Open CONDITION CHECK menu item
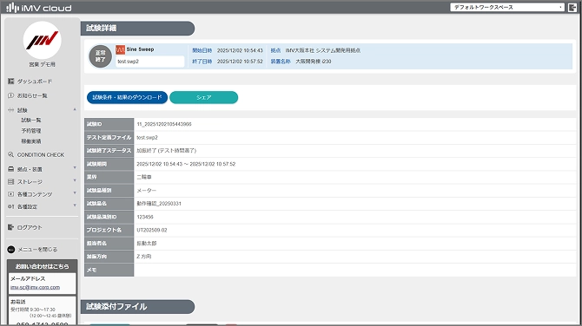582x326 pixels. point(41,154)
